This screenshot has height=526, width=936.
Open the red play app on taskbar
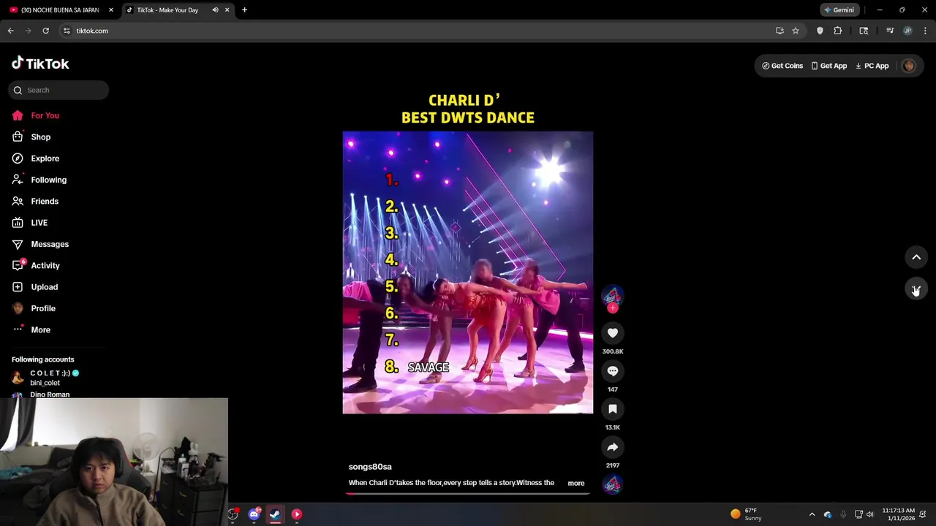297,514
